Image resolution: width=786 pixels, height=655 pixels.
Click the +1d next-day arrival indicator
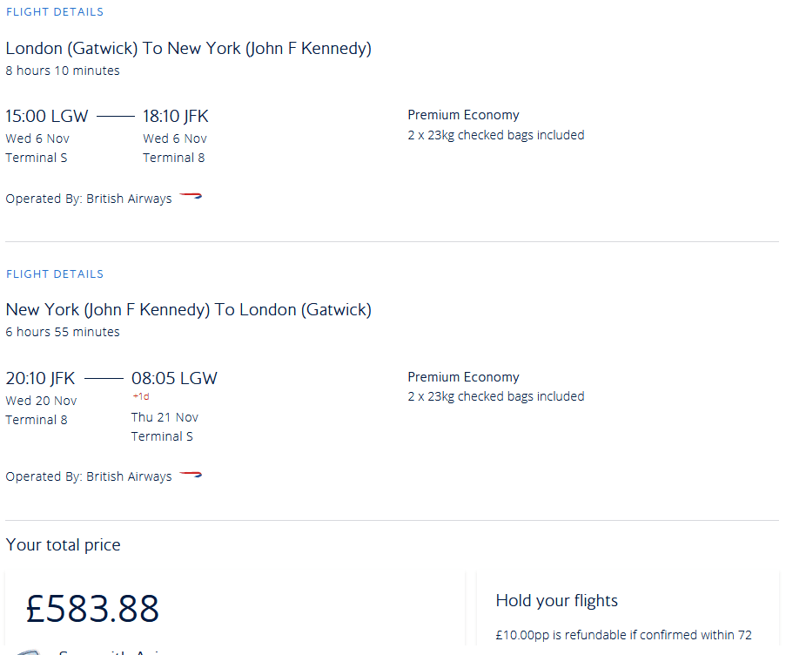point(140,396)
